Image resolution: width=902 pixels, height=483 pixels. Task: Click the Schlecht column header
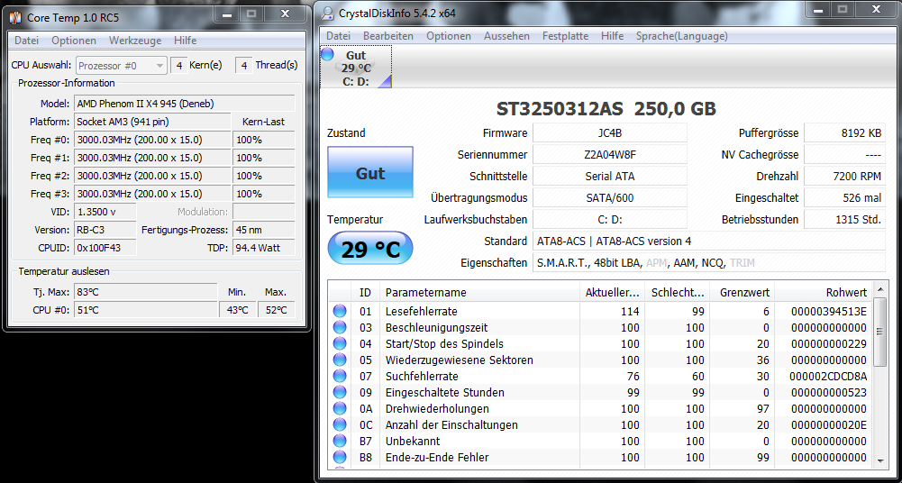[x=678, y=293]
